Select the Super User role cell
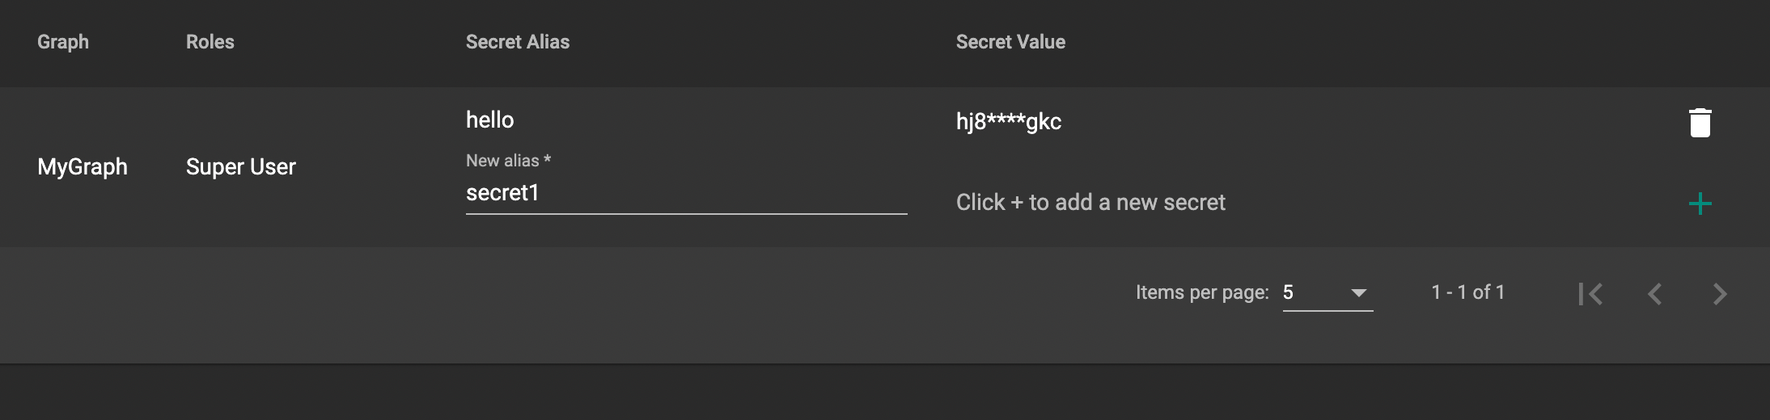 pyautogui.click(x=241, y=167)
